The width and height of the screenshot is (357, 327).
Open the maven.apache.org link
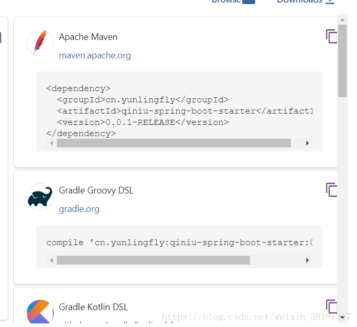95,55
